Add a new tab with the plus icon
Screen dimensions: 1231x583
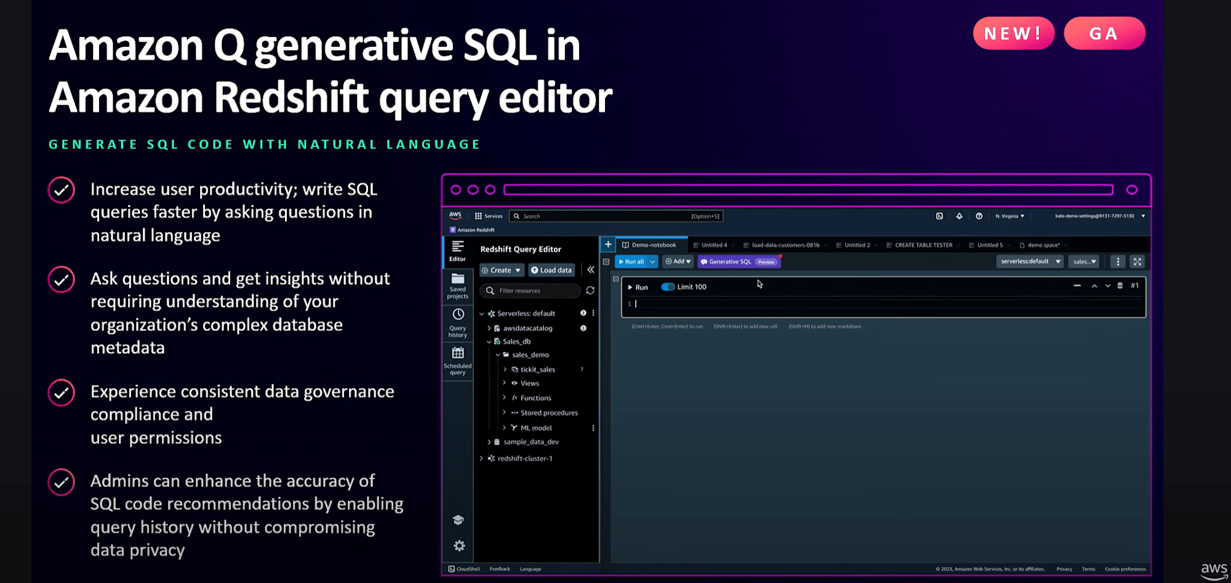coord(608,245)
